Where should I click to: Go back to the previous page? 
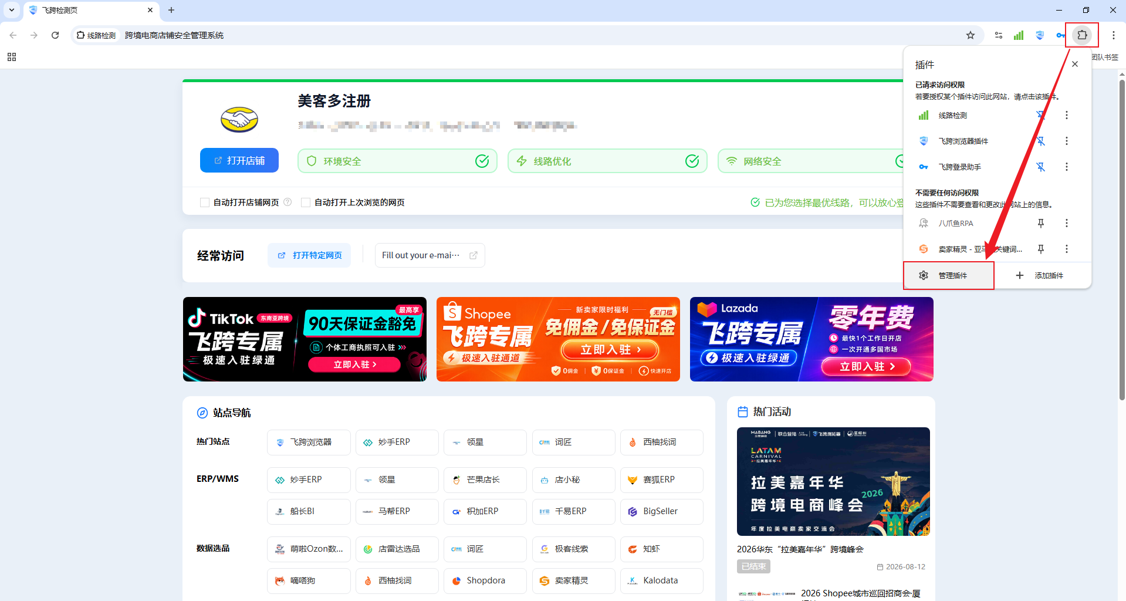click(x=13, y=35)
